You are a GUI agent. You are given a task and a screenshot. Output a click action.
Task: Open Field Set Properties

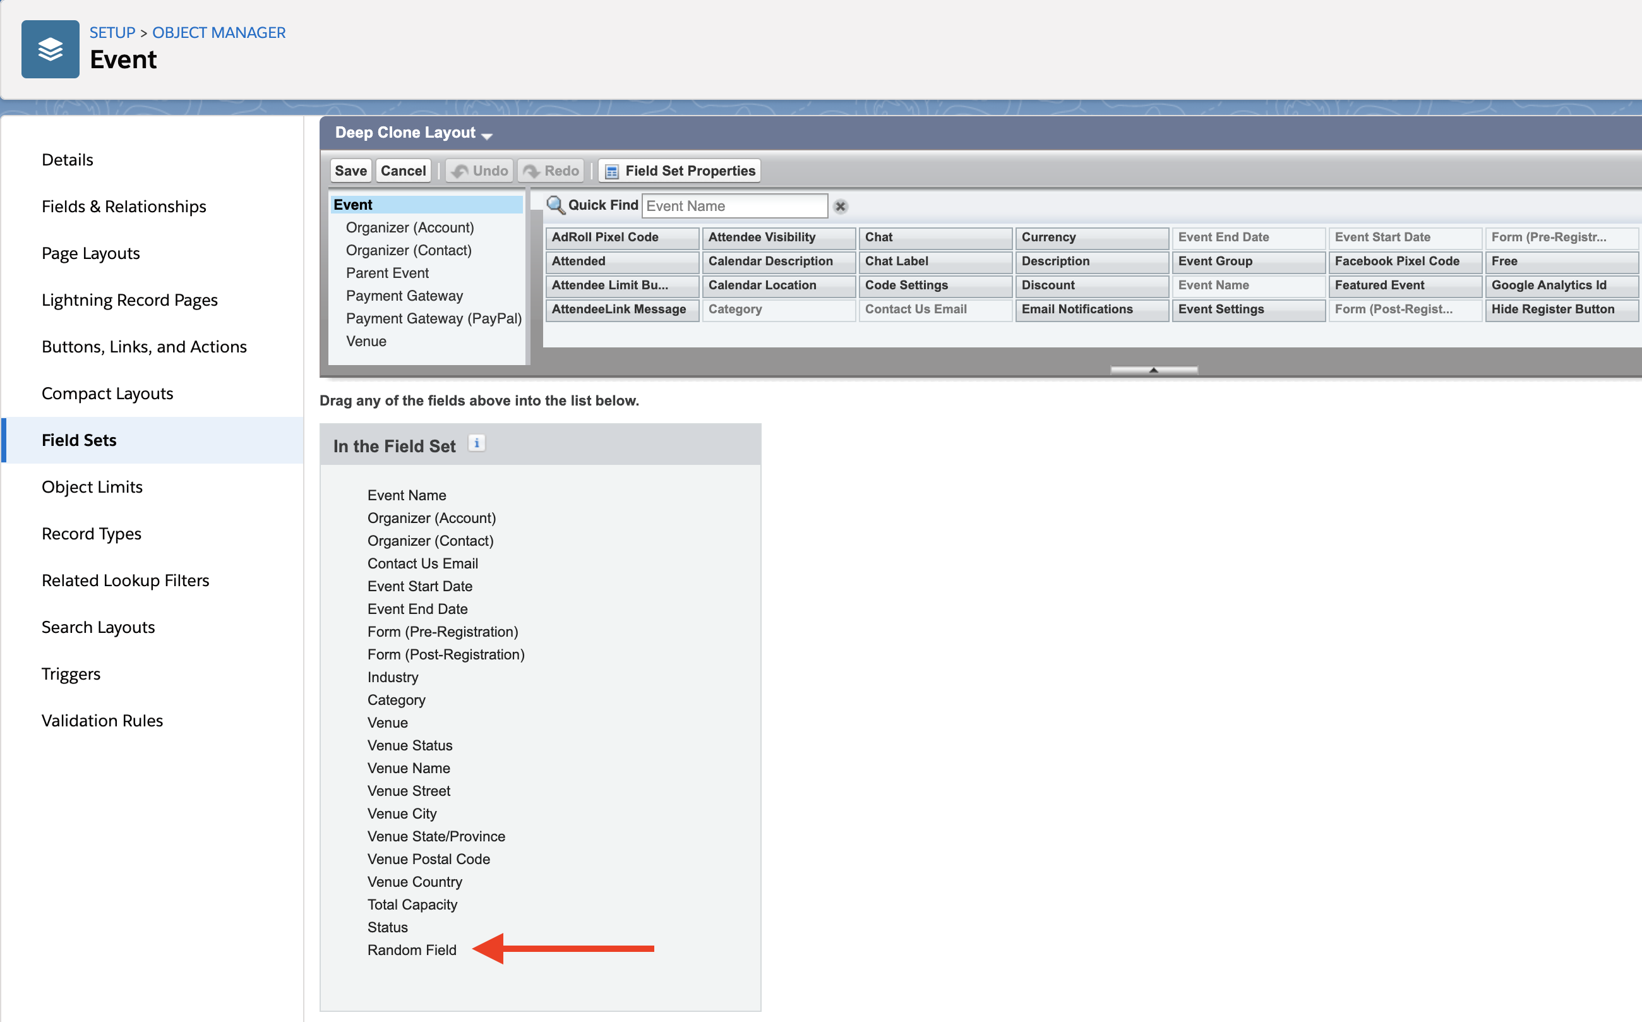679,171
